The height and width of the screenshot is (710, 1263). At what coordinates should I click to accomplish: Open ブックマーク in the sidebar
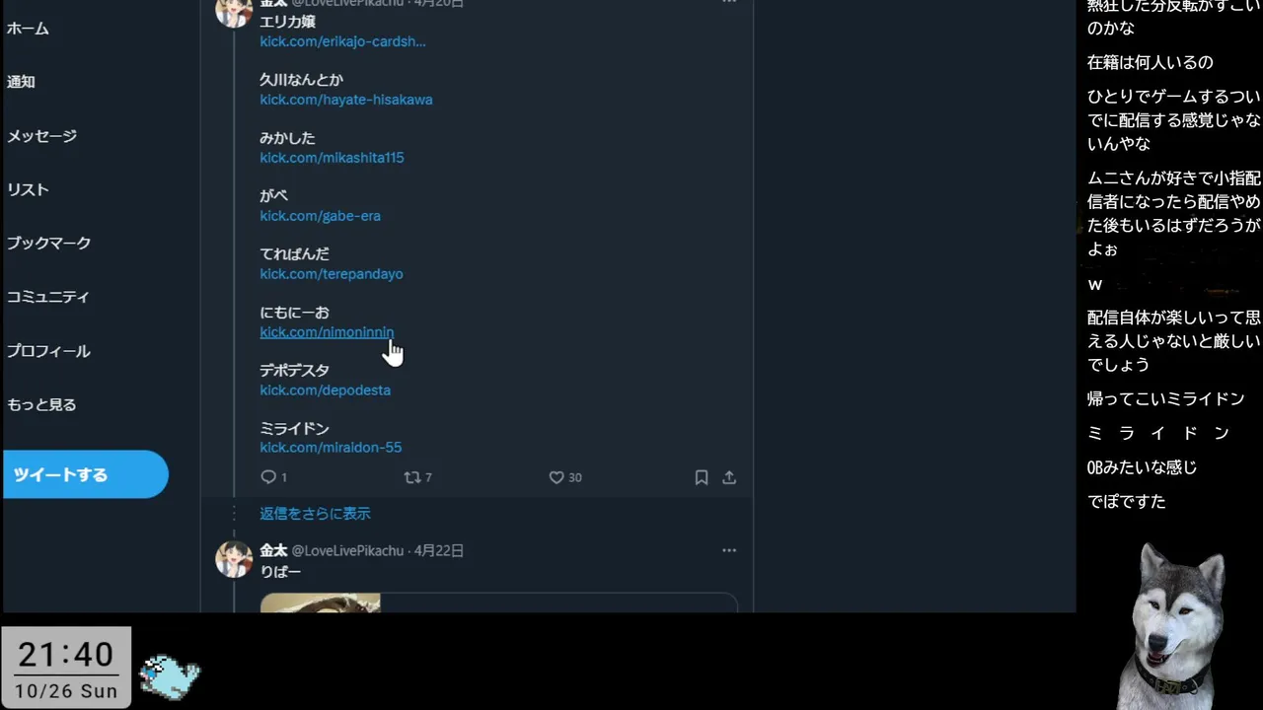(48, 243)
